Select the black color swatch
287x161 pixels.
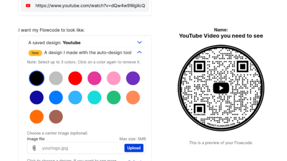coord(37,78)
